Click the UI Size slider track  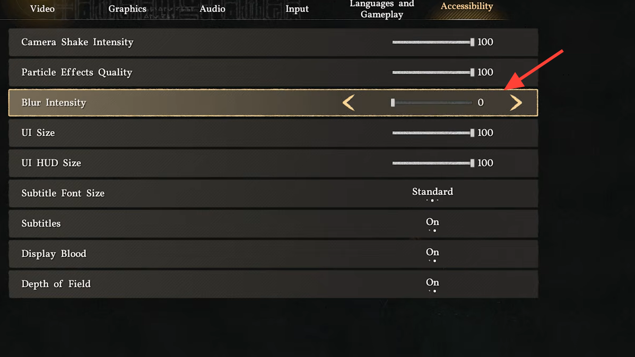tap(432, 133)
